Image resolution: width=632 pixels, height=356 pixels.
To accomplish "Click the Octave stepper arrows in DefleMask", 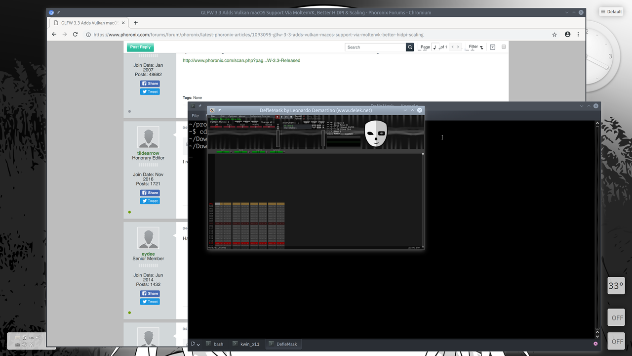I will coord(330,123).
